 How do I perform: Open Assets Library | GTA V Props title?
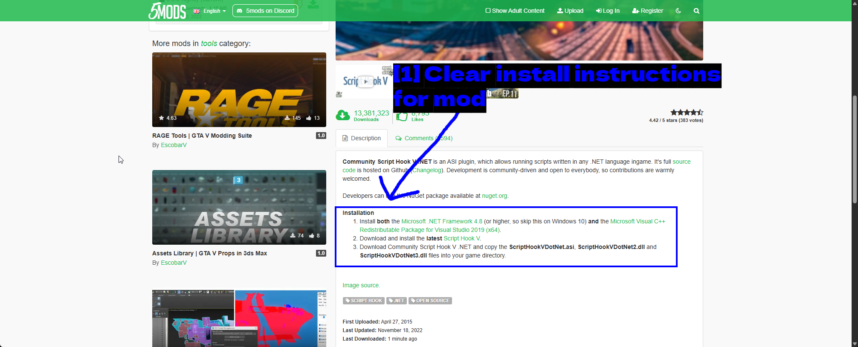tap(210, 253)
